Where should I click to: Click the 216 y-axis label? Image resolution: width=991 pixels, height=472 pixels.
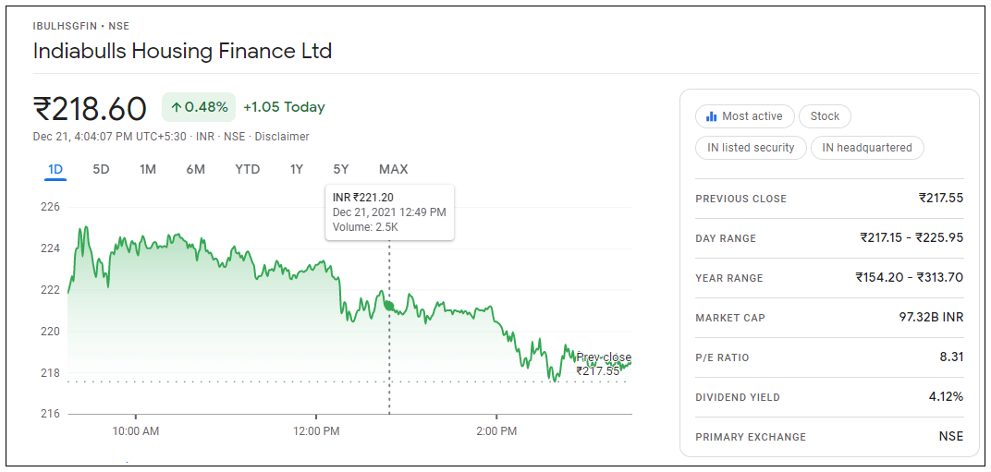click(51, 414)
